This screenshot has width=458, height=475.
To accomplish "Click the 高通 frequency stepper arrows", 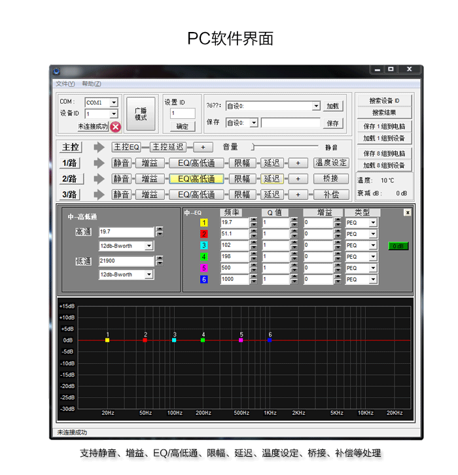I will [160, 232].
